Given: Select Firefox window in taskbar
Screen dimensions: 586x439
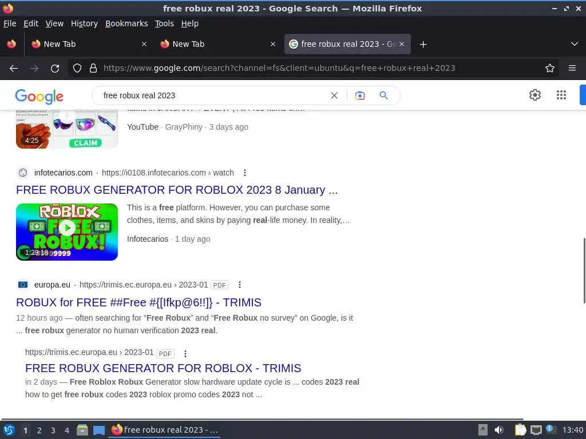Looking at the screenshot, I should (164, 430).
